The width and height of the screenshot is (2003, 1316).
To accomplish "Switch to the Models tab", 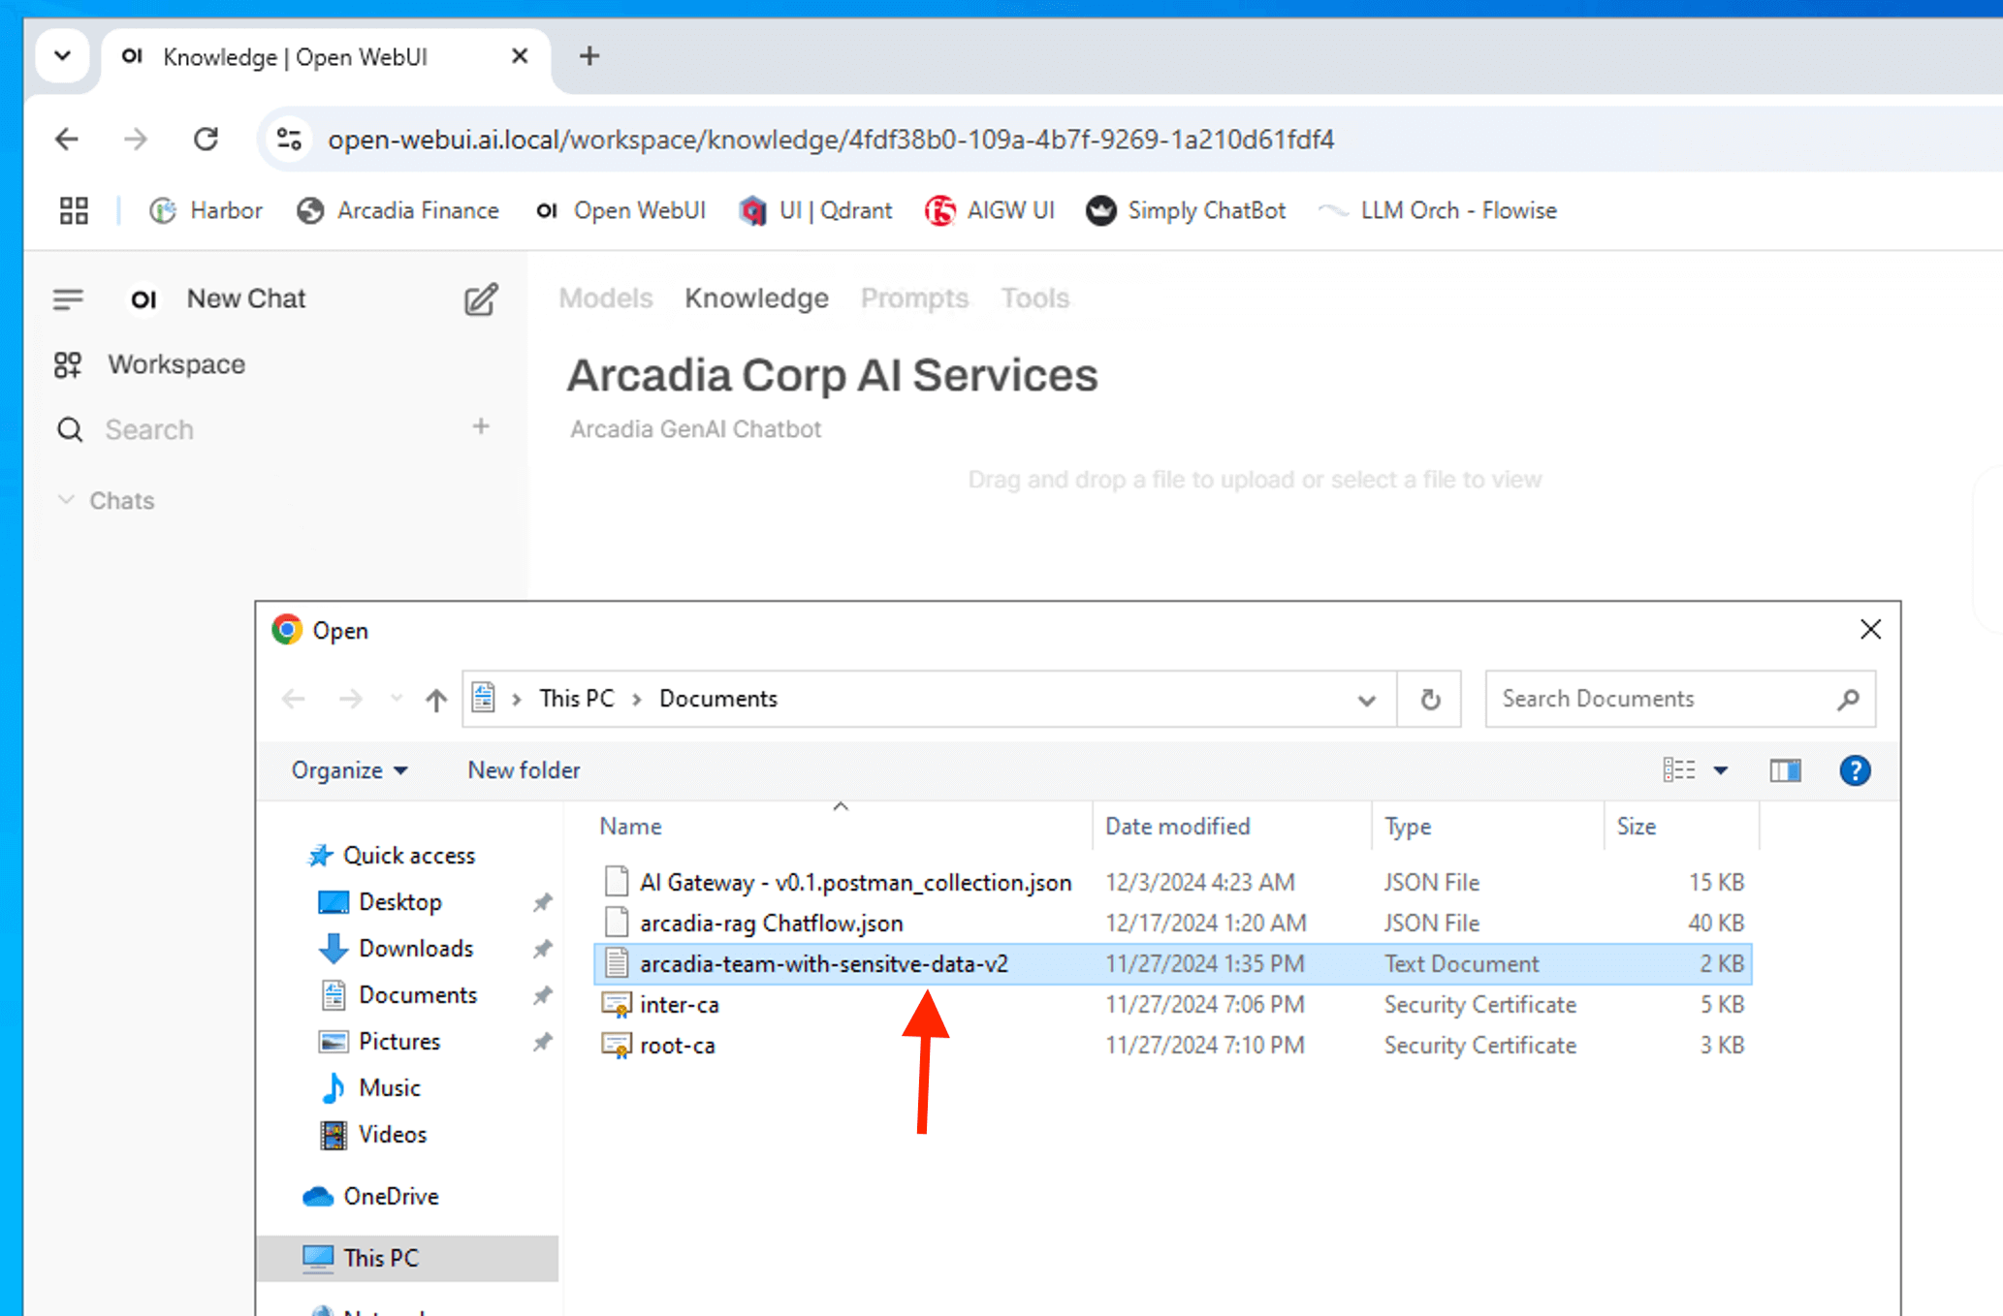I will 605,298.
